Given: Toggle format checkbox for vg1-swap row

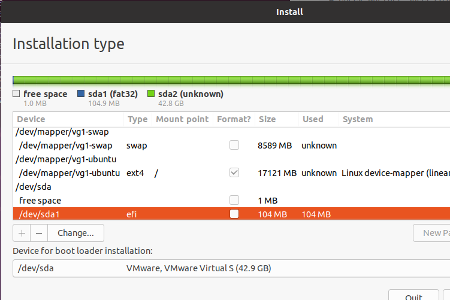Looking at the screenshot, I should pyautogui.click(x=234, y=145).
